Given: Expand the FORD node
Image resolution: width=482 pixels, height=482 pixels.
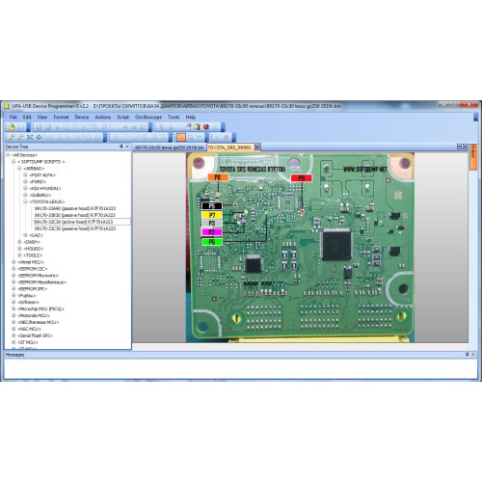Looking at the screenshot, I should (25, 181).
